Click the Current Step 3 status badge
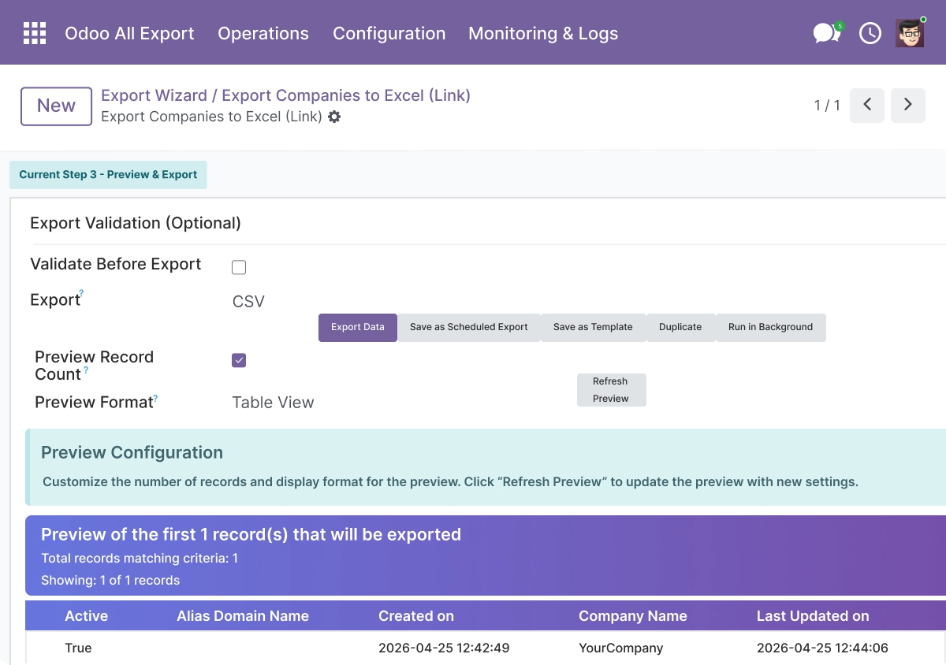This screenshot has height=665, width=946. (x=108, y=175)
